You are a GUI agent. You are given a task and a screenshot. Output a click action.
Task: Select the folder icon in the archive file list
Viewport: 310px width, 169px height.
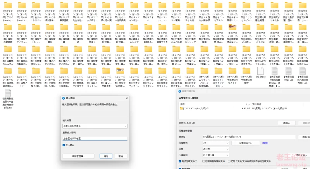point(181,108)
